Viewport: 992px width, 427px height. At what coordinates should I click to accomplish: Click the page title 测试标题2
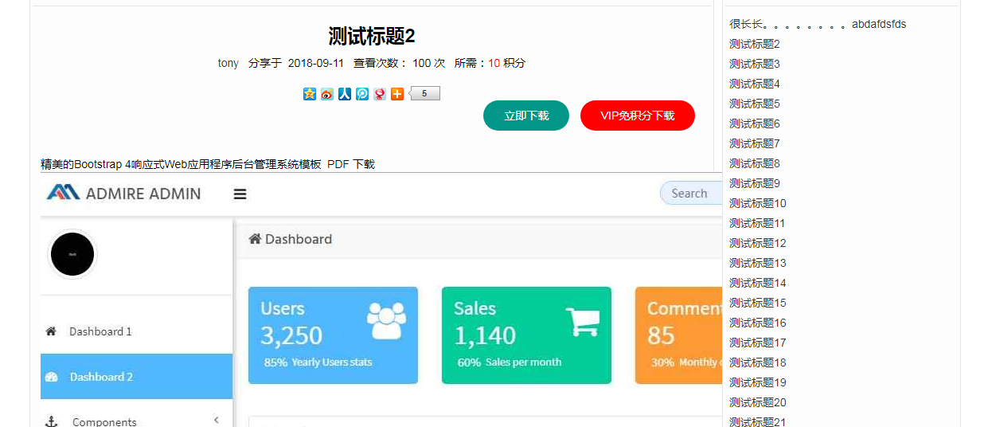tap(372, 36)
